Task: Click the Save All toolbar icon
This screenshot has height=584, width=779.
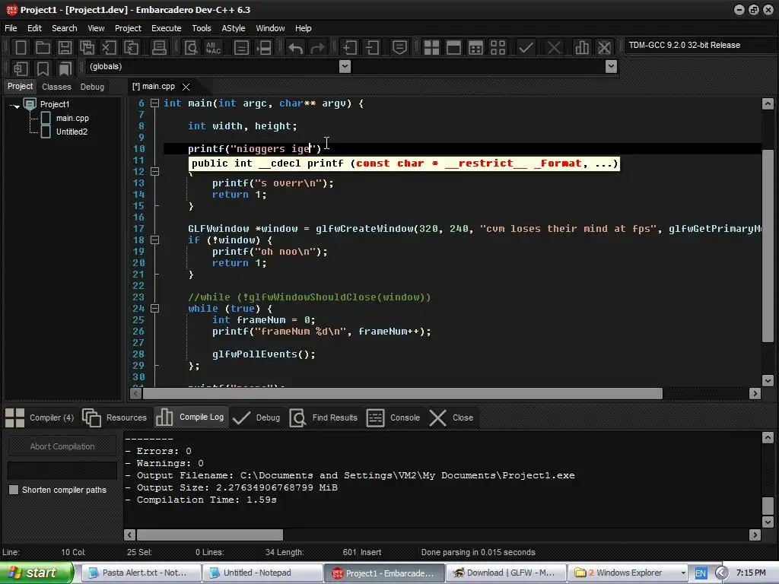Action: (87, 48)
